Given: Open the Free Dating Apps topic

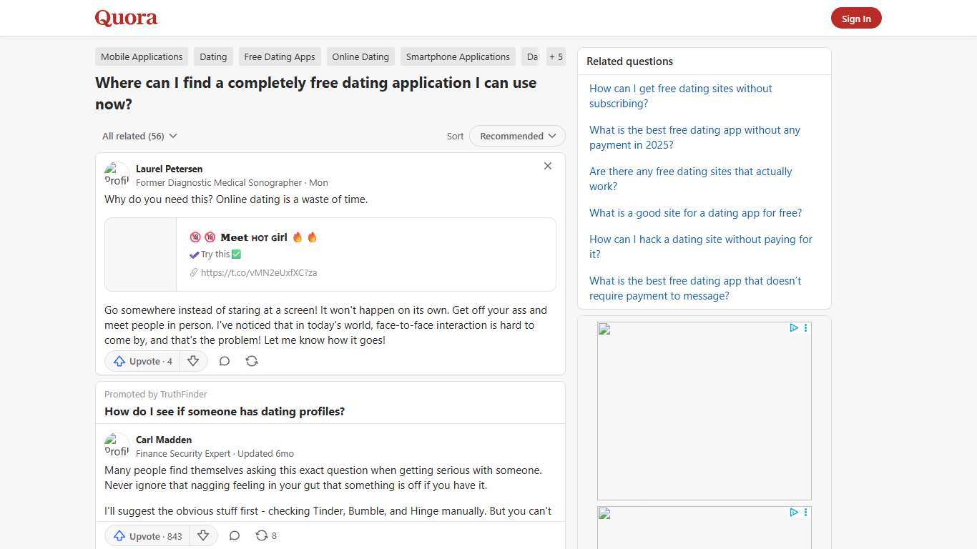Looking at the screenshot, I should coord(280,56).
